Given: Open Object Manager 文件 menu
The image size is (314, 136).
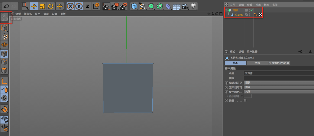Looking at the screenshot, I should point(233,5).
